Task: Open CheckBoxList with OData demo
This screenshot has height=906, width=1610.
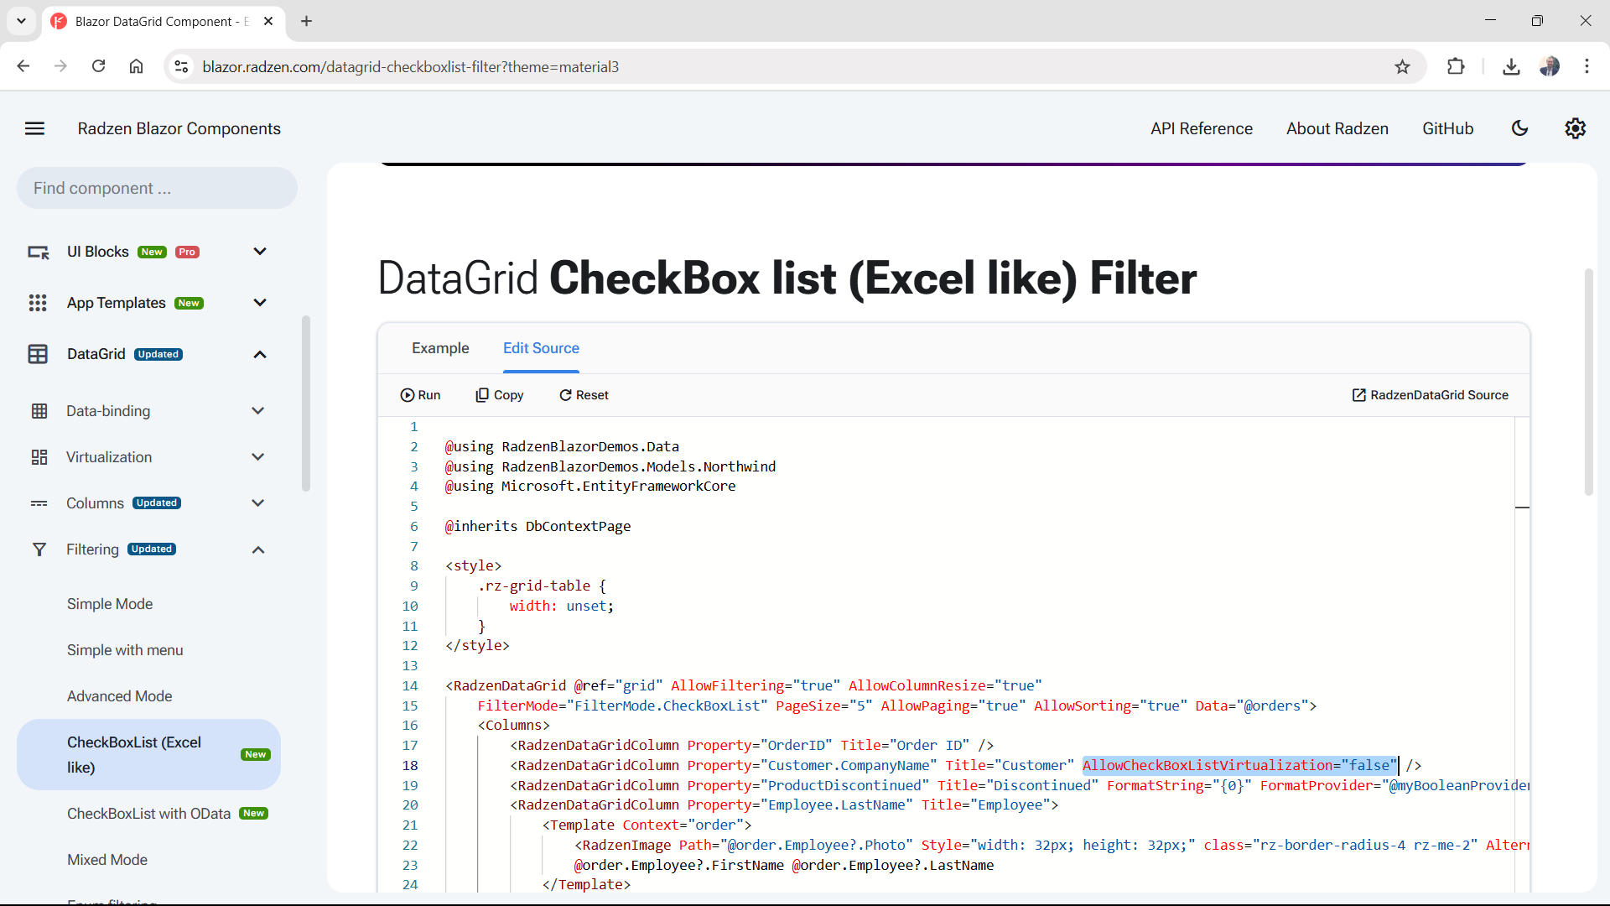Action: pyautogui.click(x=149, y=814)
